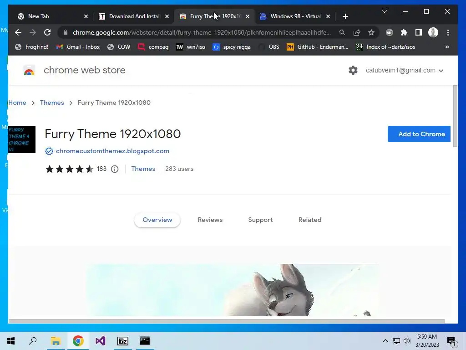Open the compaq bookmark
The width and height of the screenshot is (466, 350).
click(153, 47)
